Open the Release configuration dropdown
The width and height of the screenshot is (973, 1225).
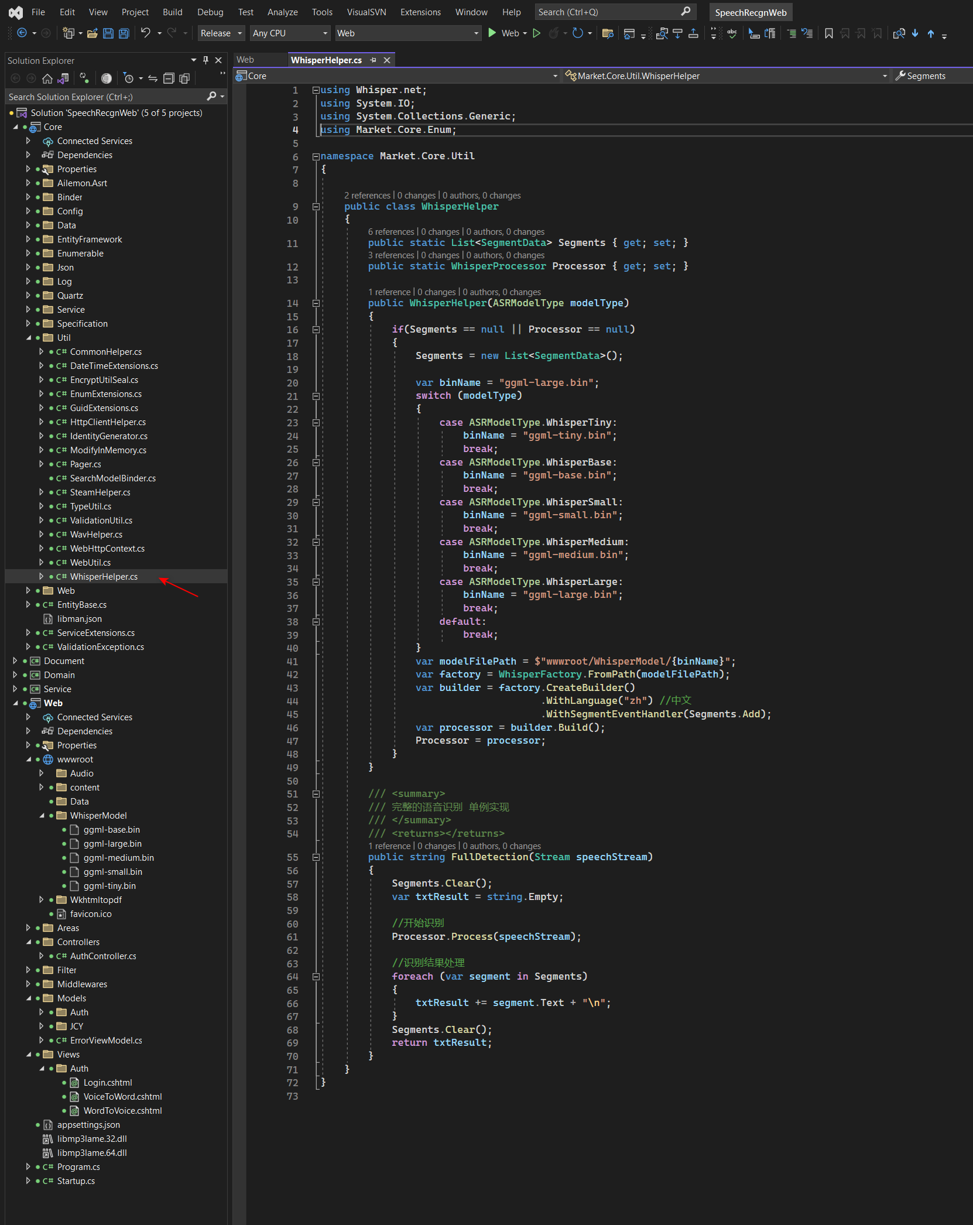pos(221,33)
